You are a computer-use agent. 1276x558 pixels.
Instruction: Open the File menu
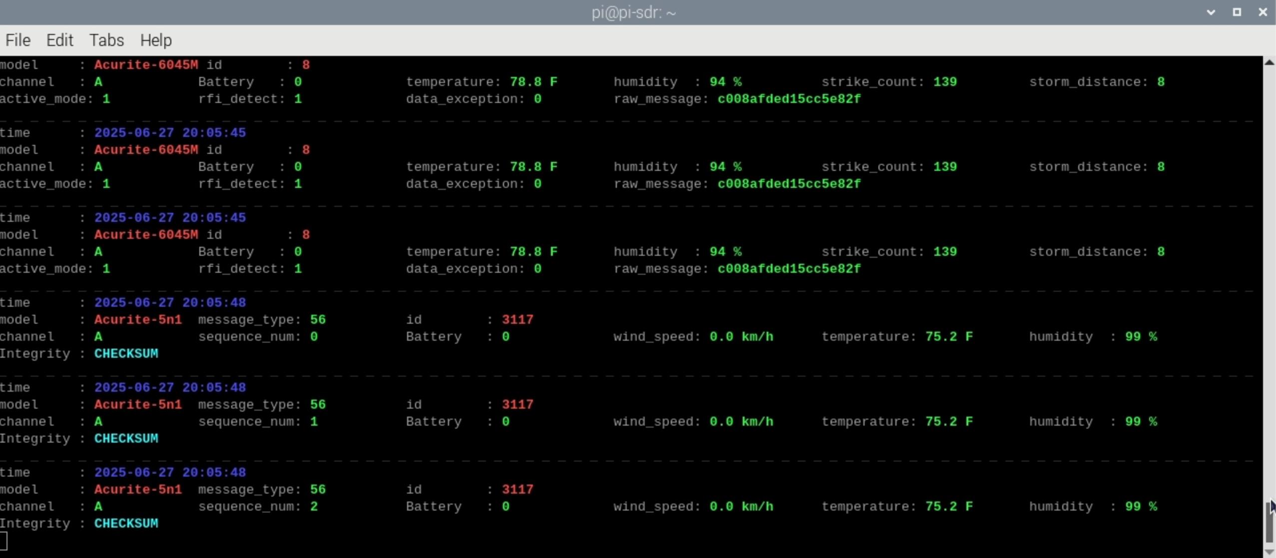[x=18, y=40]
